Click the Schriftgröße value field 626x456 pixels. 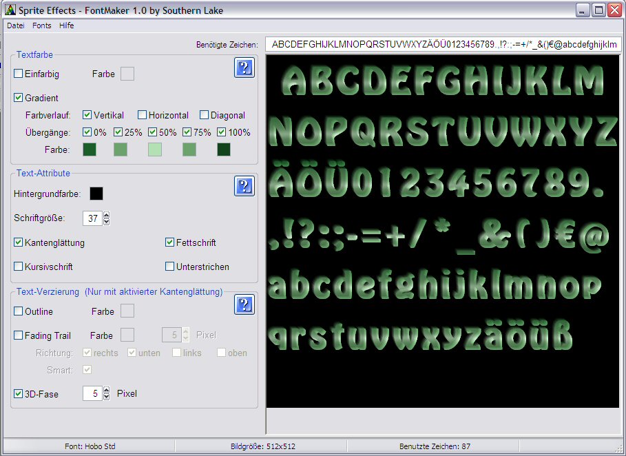92,218
